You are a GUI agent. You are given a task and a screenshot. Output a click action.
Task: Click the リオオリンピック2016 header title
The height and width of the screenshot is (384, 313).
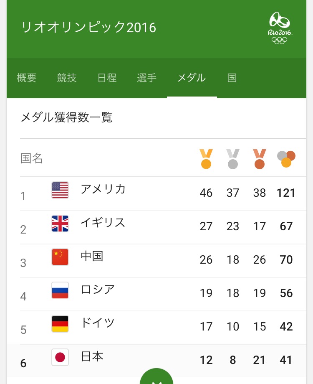coord(89,27)
